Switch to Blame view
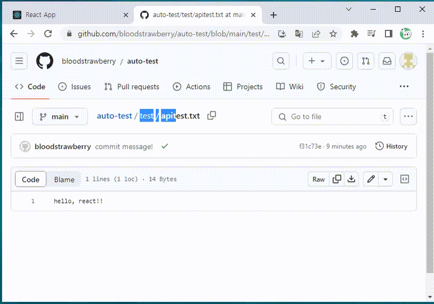This screenshot has height=304, width=434. pos(64,179)
